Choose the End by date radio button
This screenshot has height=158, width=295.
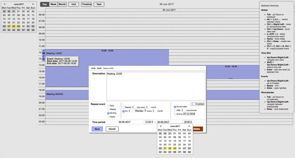pos(175,114)
